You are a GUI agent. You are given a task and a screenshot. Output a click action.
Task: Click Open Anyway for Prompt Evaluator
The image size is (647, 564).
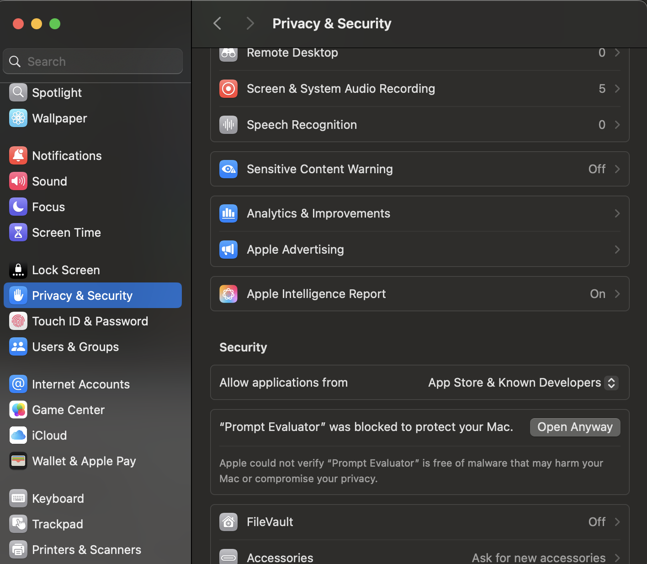pos(575,427)
